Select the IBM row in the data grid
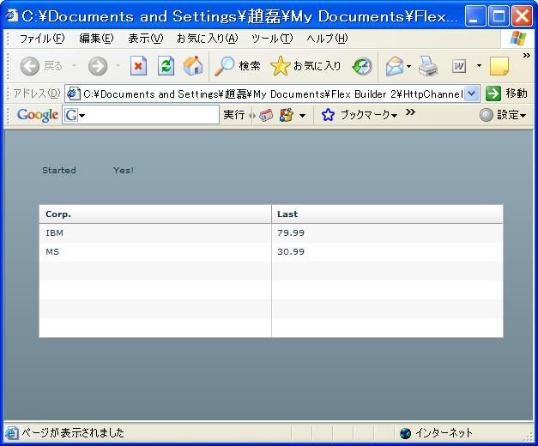The width and height of the screenshot is (538, 446). point(271,233)
